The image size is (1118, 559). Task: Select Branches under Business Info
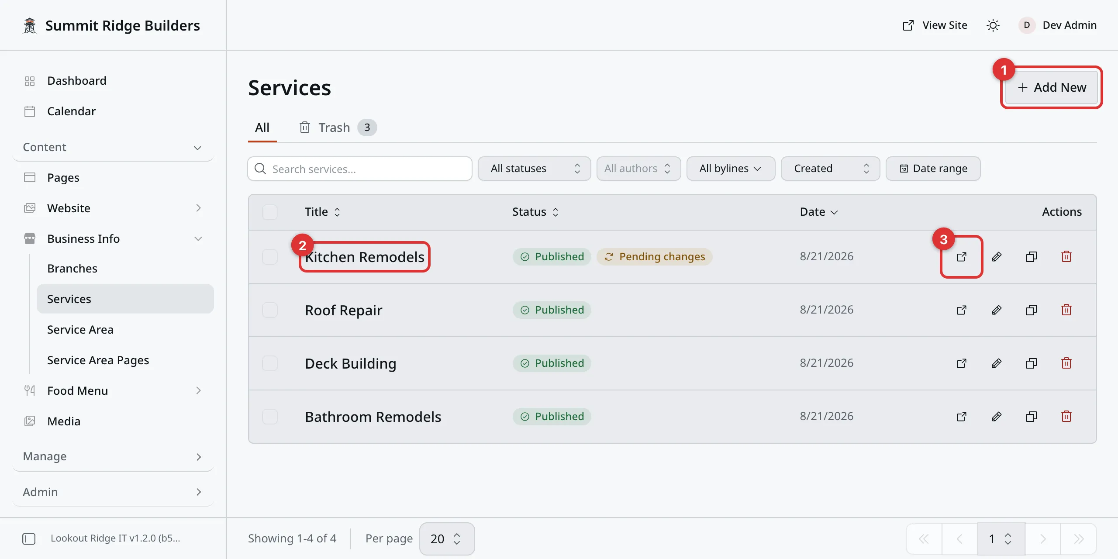click(125, 269)
